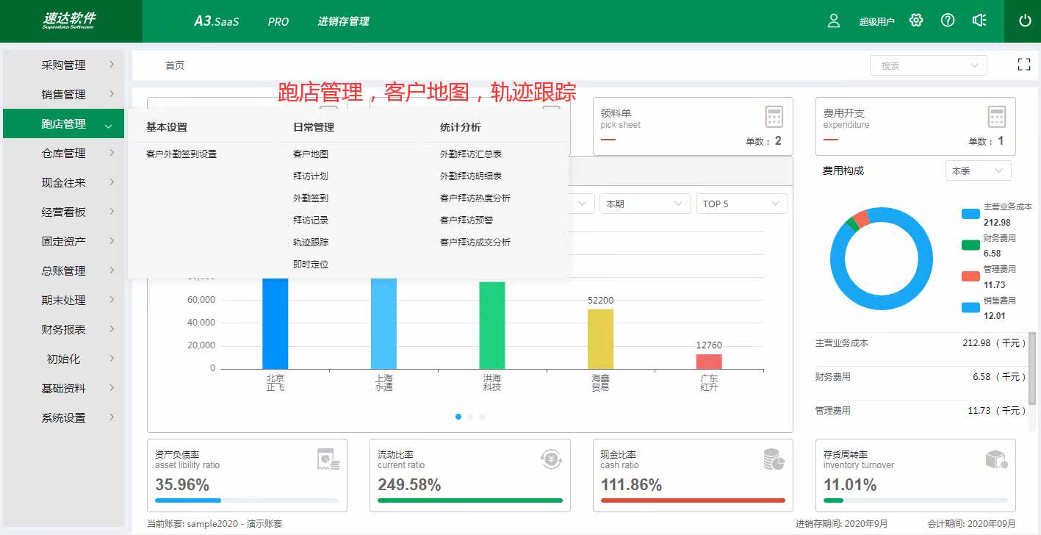Image resolution: width=1041 pixels, height=535 pixels.
Task: Open settings gear in header
Action: pyautogui.click(x=915, y=21)
